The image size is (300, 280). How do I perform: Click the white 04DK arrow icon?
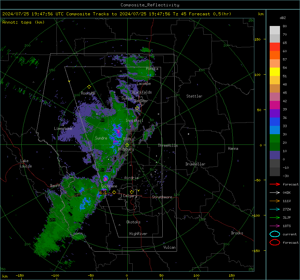pyautogui.click(x=275, y=193)
